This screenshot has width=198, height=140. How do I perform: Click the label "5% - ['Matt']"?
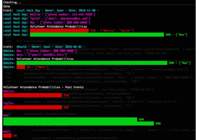click(x=38, y=67)
